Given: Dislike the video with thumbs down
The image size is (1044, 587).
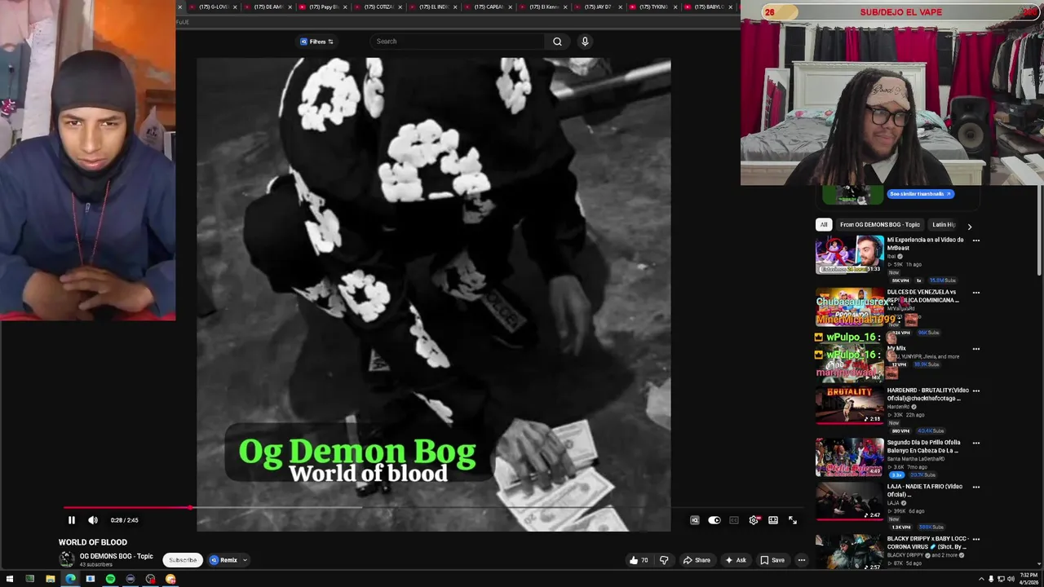Looking at the screenshot, I should [664, 560].
